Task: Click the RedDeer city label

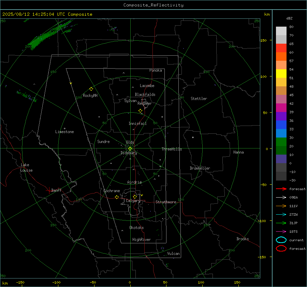Action: (x=145, y=103)
